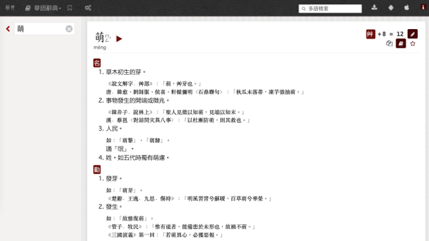Image resolution: width=429 pixels, height=241 pixels.
Task: Click the méng pinyin label
Action: (100, 48)
